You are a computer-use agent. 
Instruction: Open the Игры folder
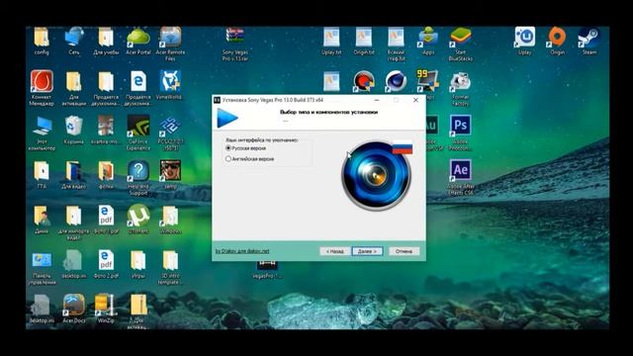point(138,264)
